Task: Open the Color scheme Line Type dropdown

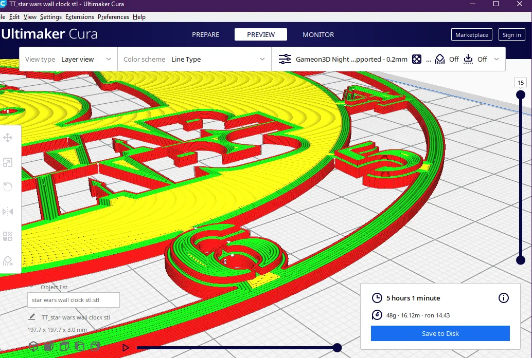Action: coord(194,59)
